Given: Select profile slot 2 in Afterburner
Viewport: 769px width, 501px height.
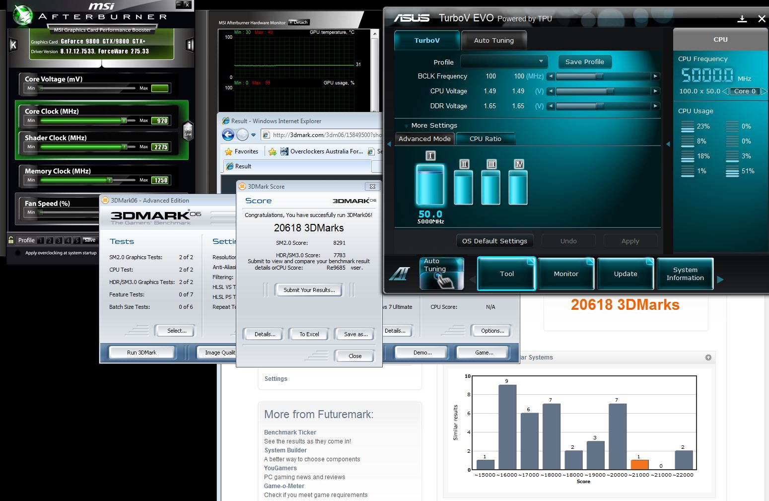Looking at the screenshot, I should 50,240.
